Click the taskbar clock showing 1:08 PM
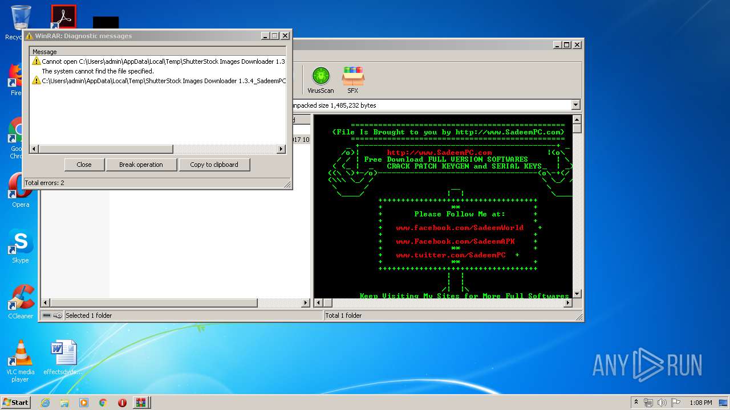730x410 pixels. [x=701, y=403]
